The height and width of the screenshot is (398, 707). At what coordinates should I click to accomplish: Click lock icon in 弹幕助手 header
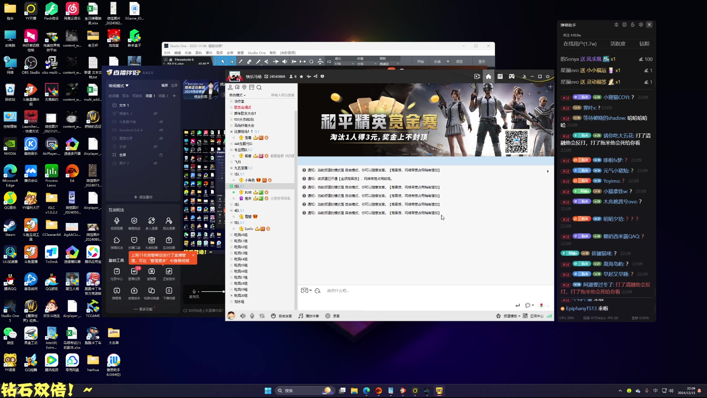point(633,25)
